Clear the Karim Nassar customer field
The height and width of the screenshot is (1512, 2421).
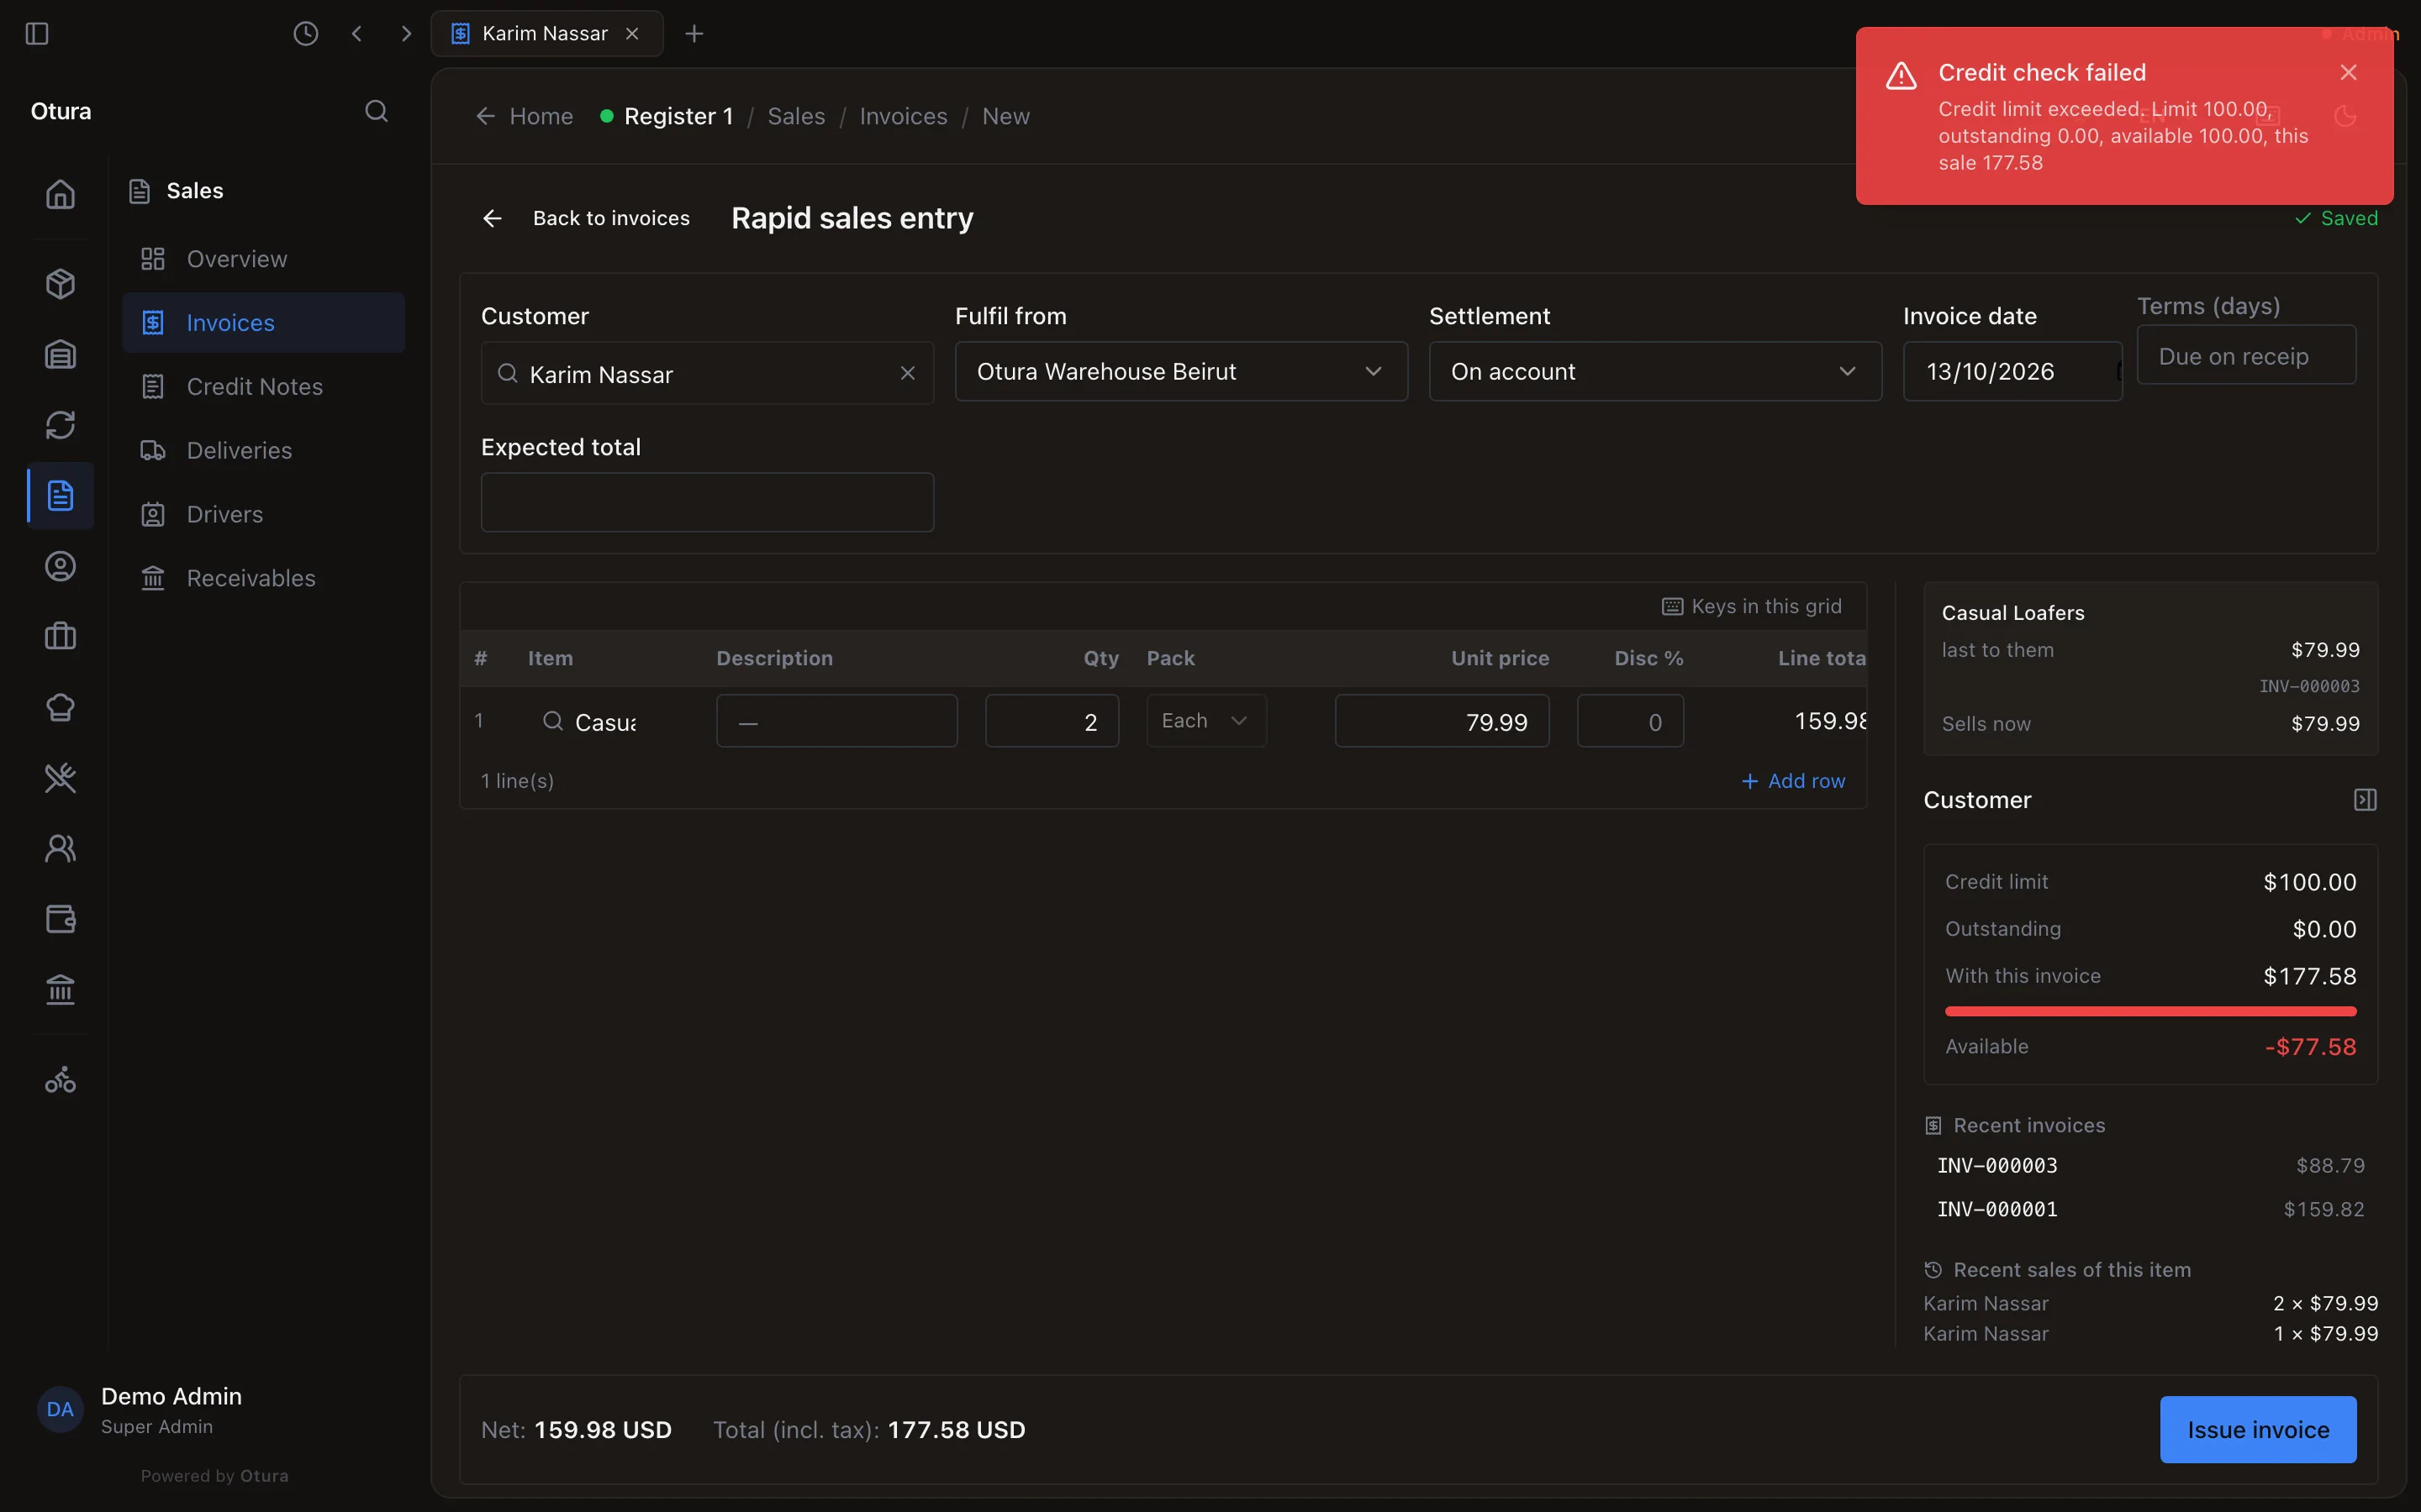coord(907,373)
